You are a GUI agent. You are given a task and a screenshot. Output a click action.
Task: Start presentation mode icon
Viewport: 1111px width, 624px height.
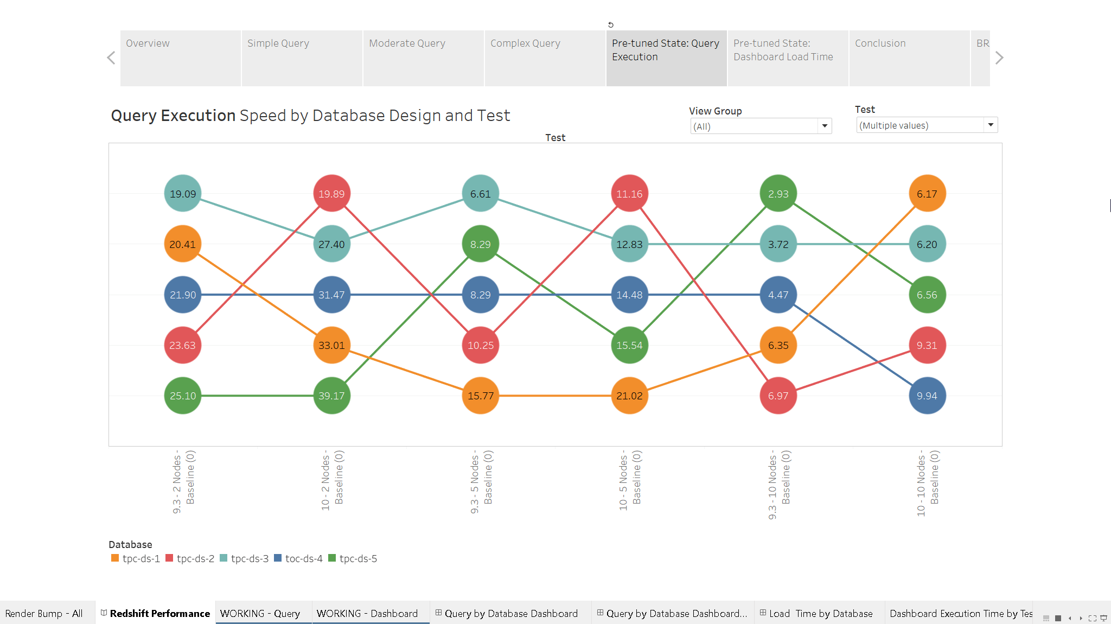point(1103,618)
